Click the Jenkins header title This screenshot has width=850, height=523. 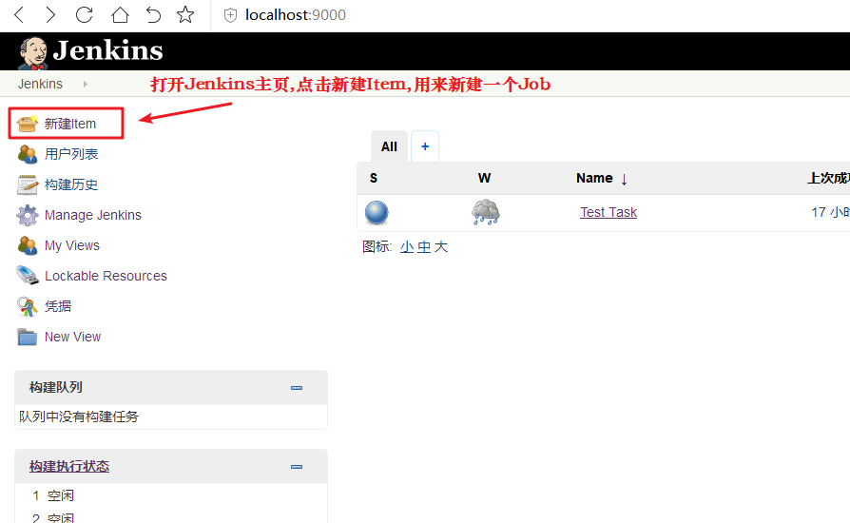[107, 50]
